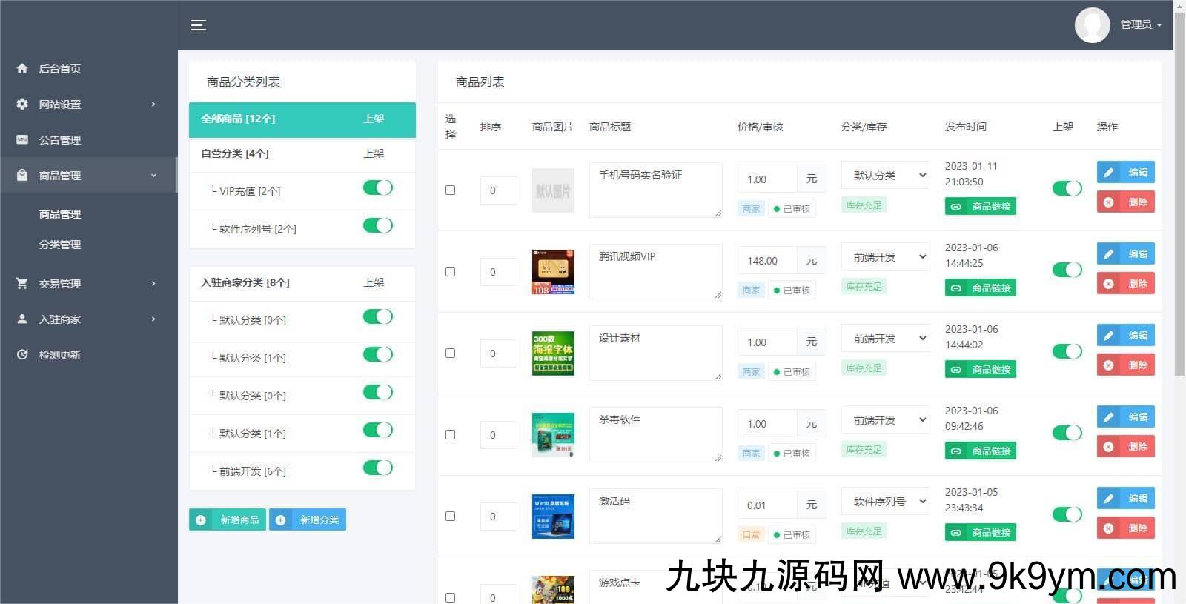
Task: Open category dropdown for 腾讯视频VIP
Action: click(886, 257)
